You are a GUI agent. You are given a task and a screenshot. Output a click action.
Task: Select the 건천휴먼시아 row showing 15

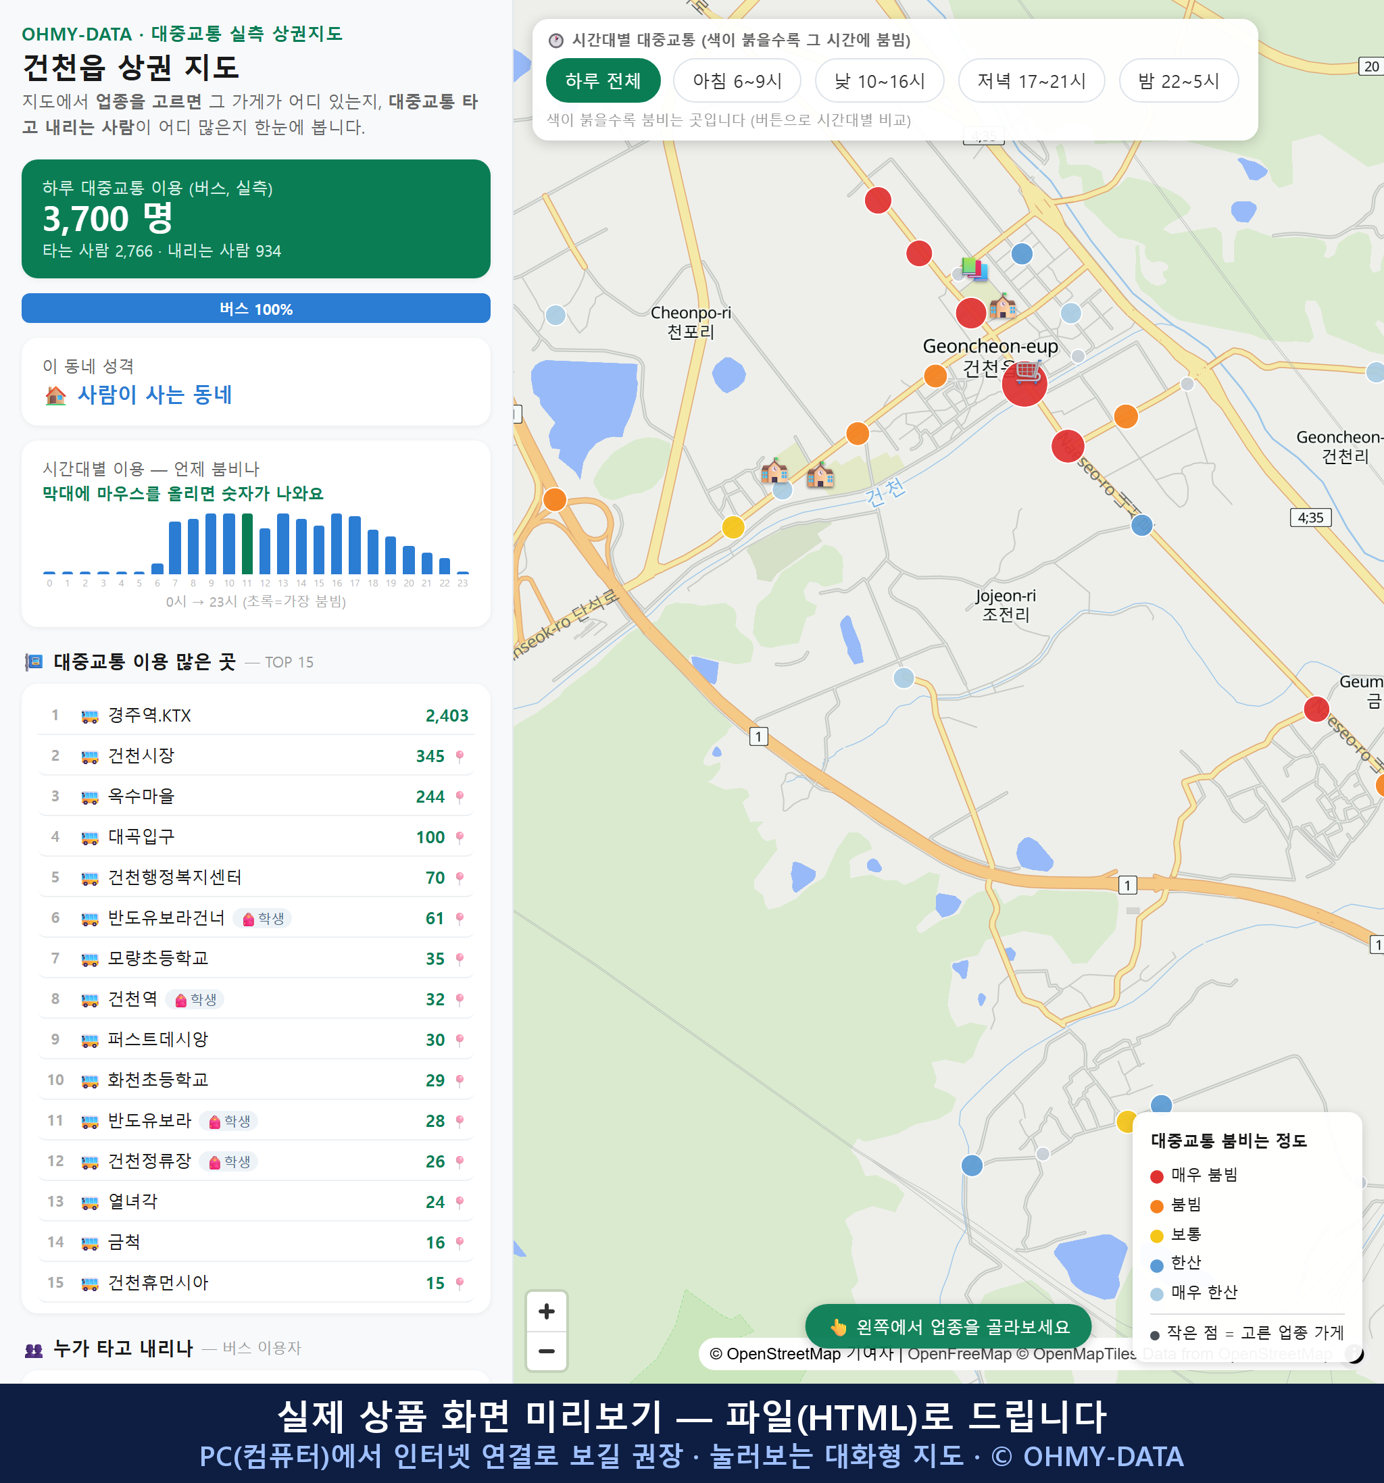click(256, 1282)
